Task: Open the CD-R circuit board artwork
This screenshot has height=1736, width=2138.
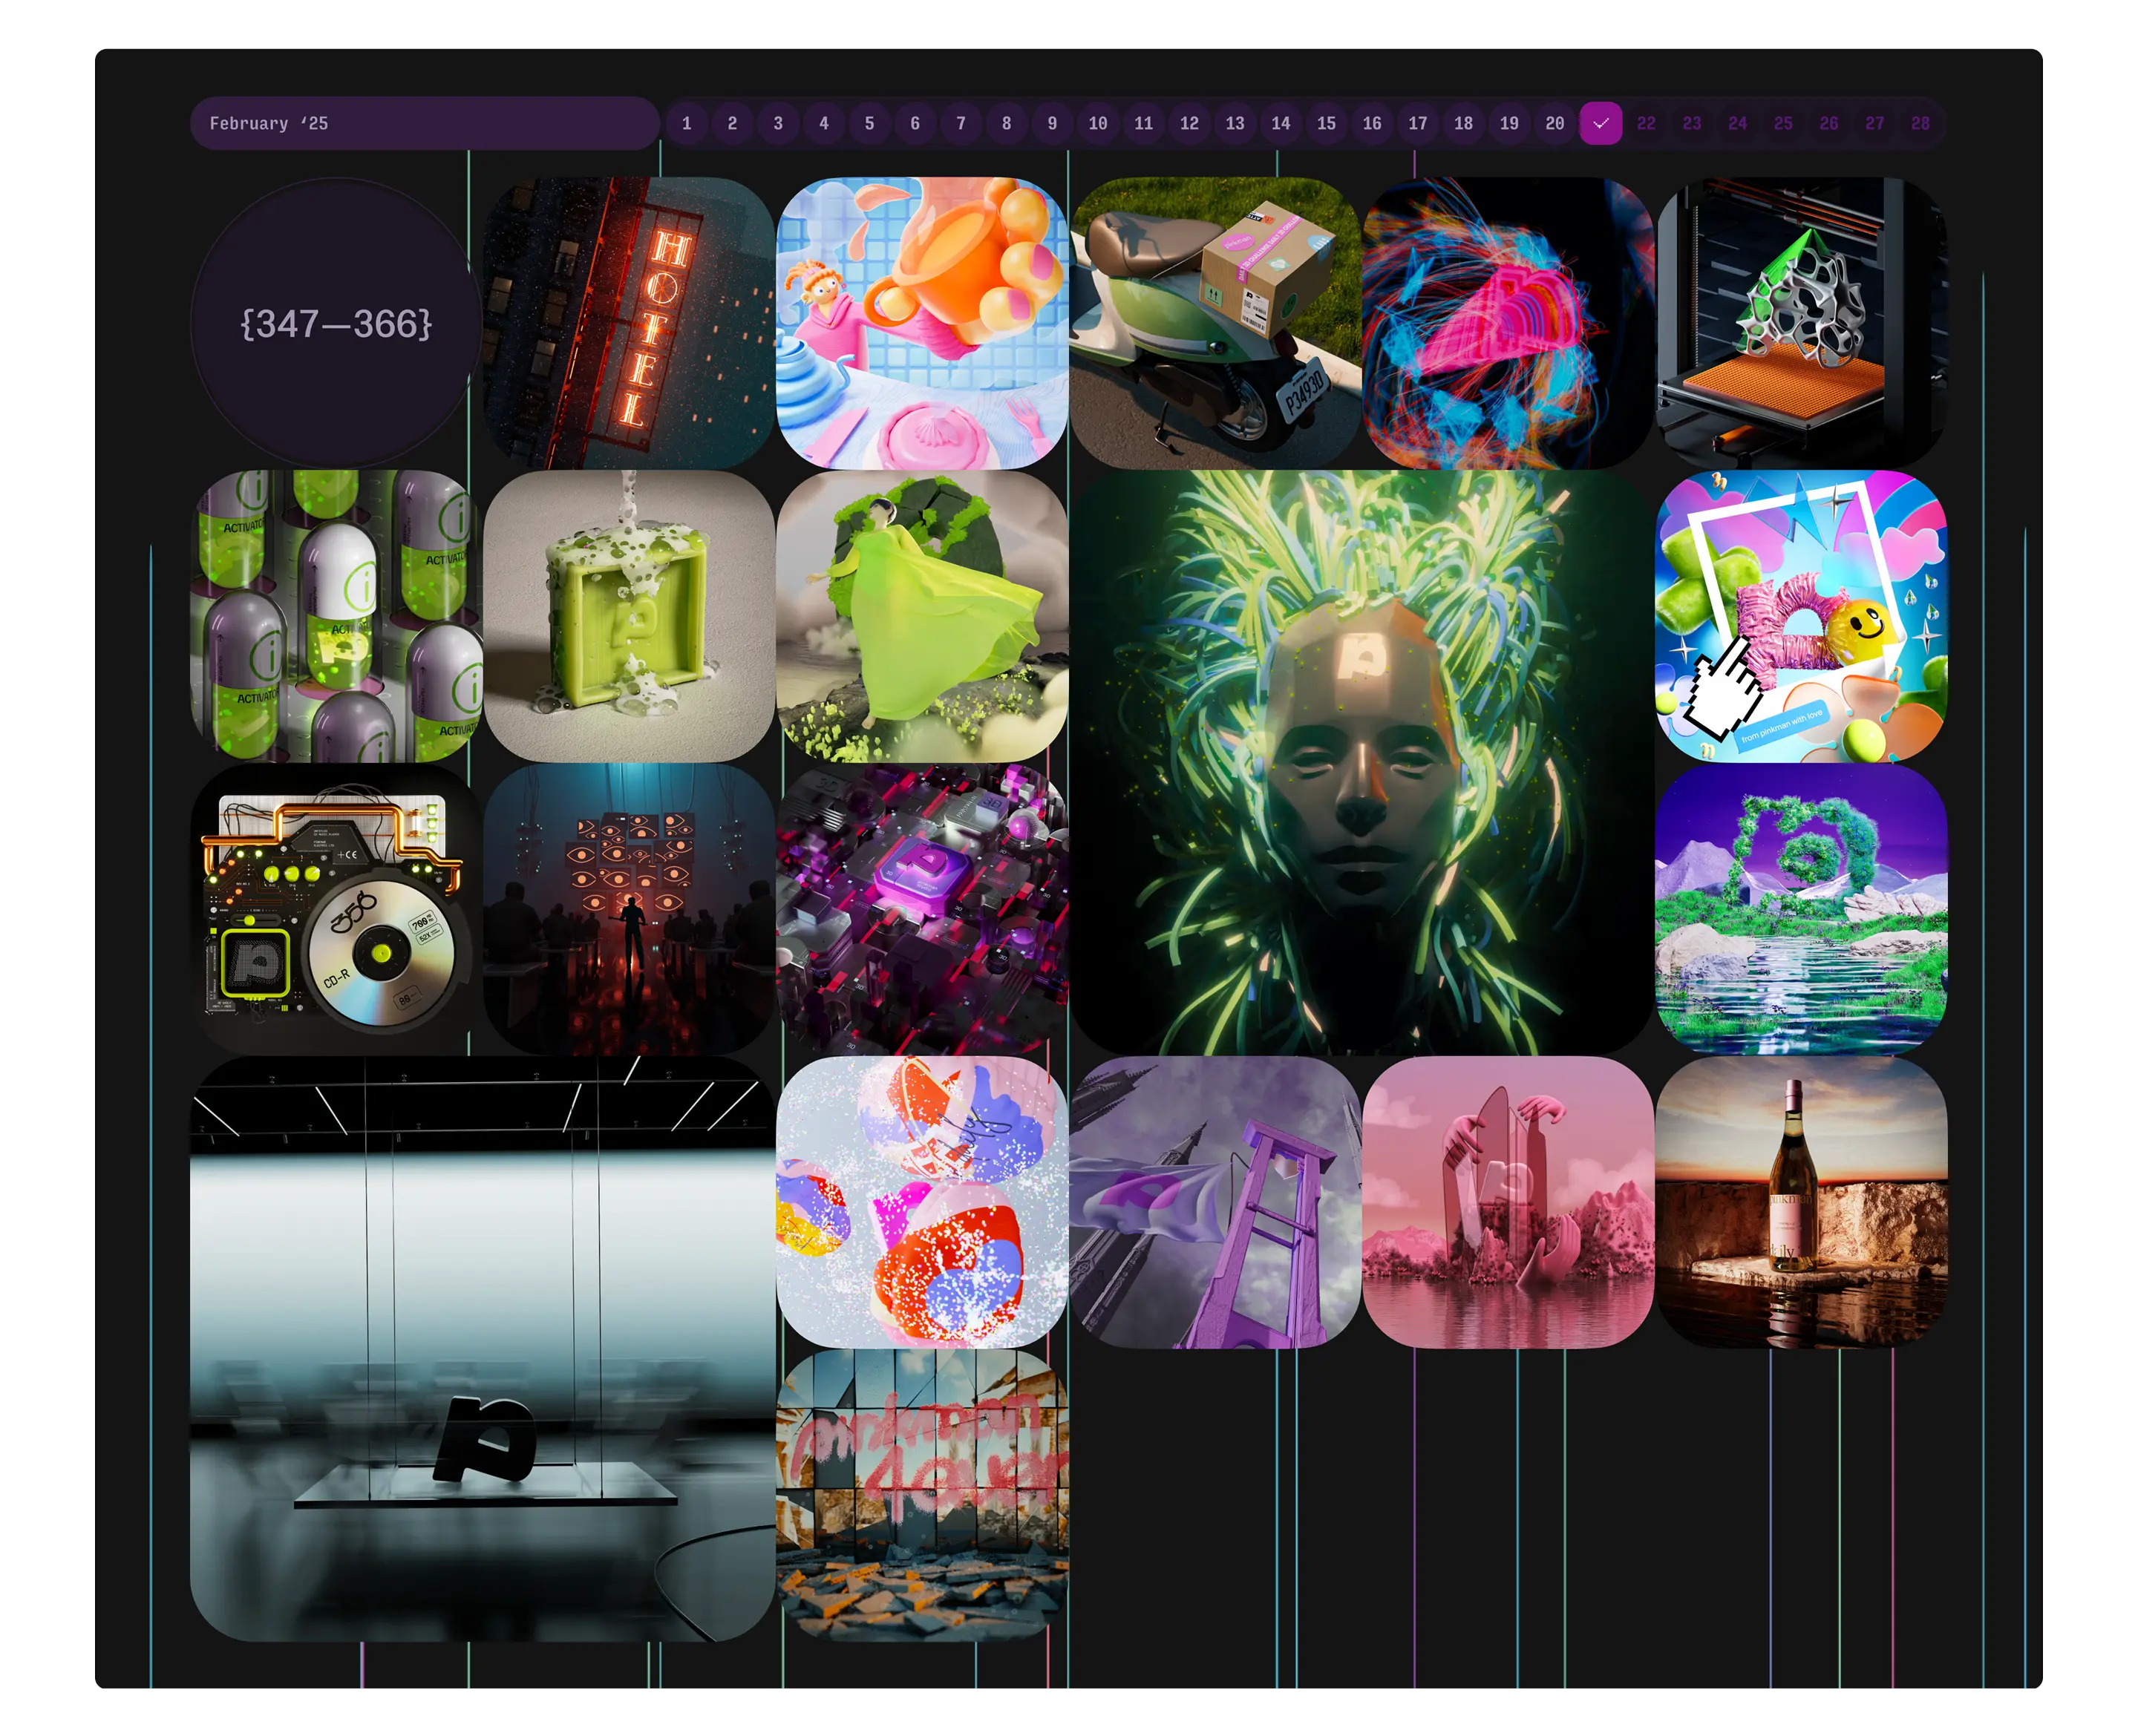Action: coord(336,909)
